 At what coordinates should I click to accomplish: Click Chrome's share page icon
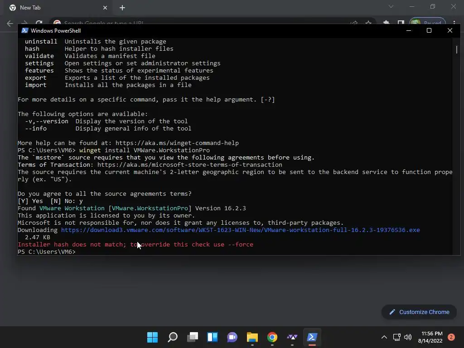click(x=354, y=23)
